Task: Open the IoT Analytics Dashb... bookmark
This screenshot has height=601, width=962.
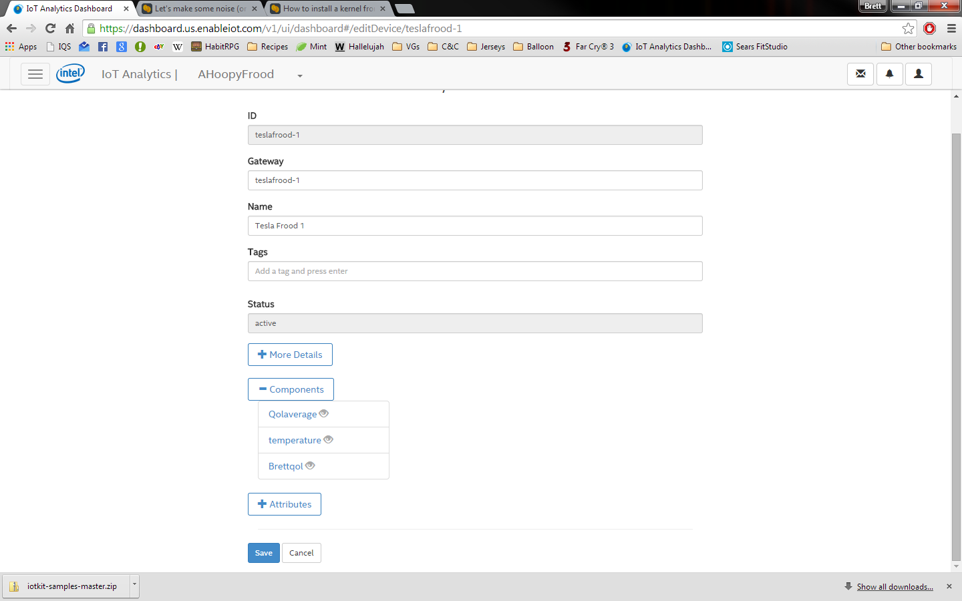Action: coord(667,47)
